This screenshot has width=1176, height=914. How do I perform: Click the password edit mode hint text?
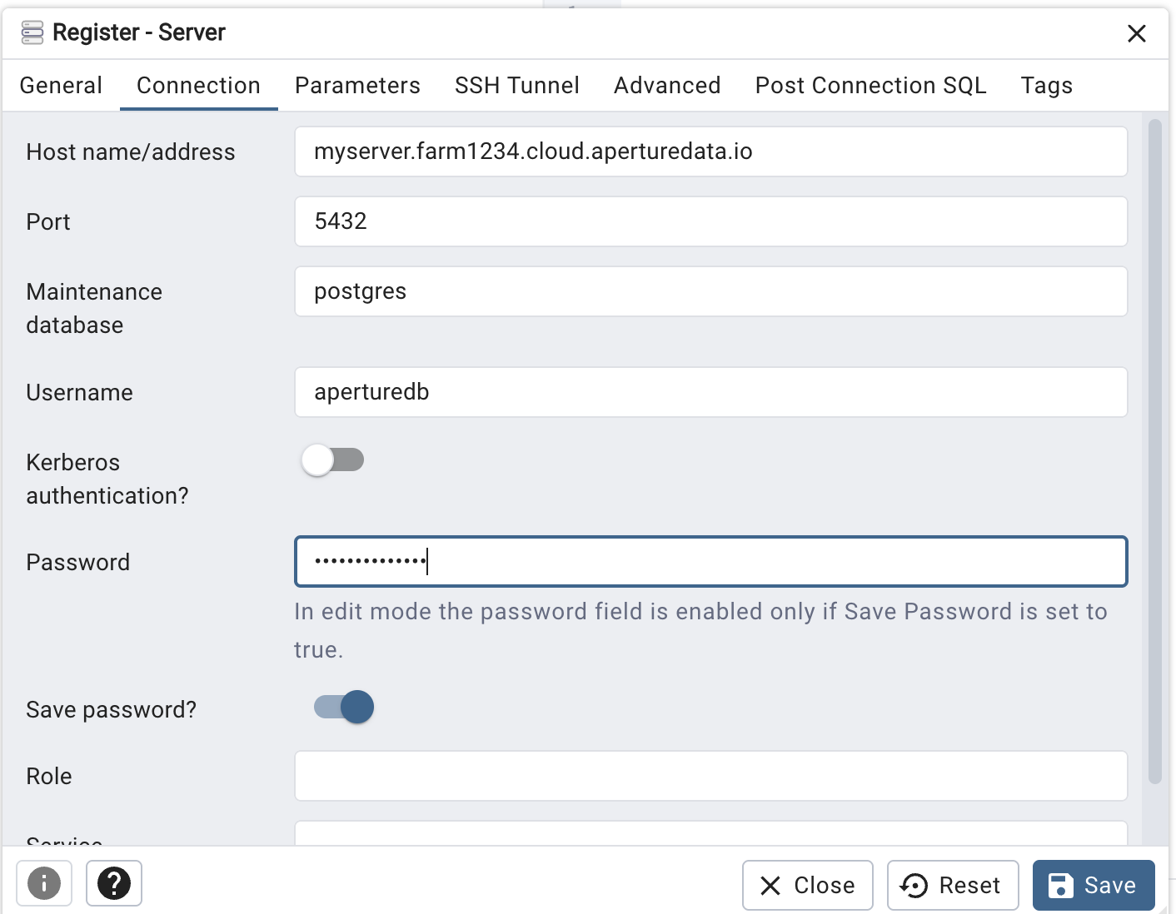tap(700, 630)
